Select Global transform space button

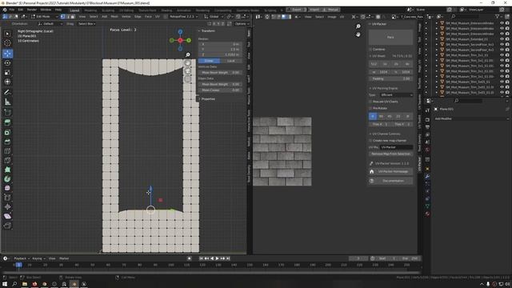[x=209, y=61]
